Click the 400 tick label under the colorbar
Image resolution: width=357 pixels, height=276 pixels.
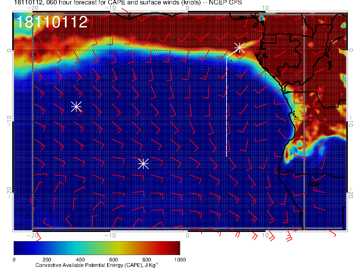click(80, 260)
